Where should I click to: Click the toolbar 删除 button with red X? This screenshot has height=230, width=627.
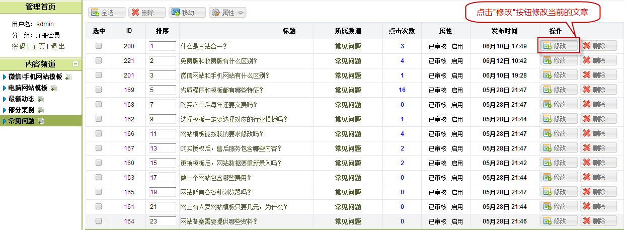(x=146, y=13)
